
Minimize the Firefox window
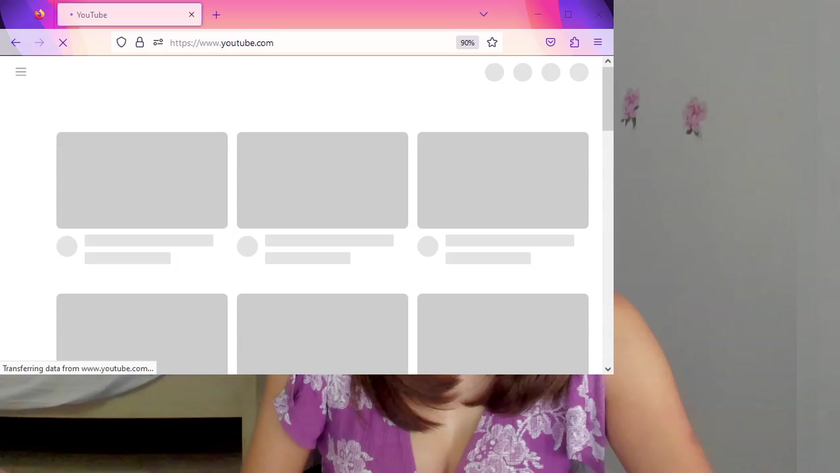point(538,14)
